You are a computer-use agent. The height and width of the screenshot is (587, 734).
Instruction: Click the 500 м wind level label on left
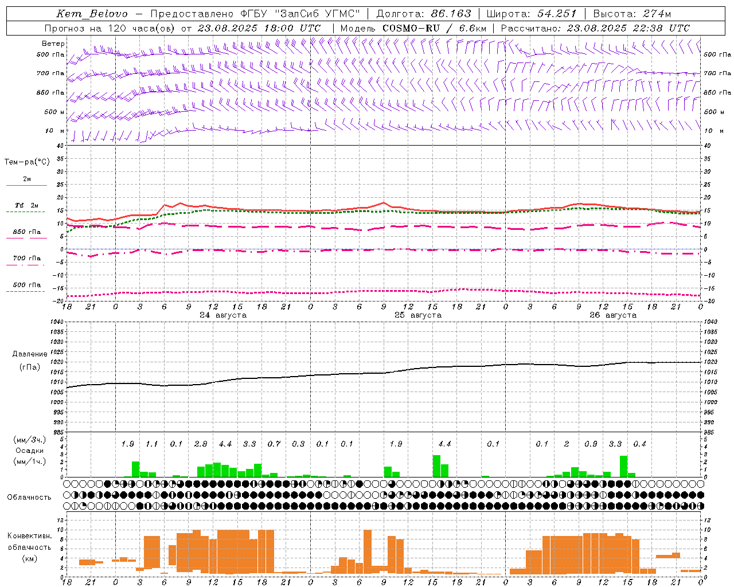[x=55, y=112]
